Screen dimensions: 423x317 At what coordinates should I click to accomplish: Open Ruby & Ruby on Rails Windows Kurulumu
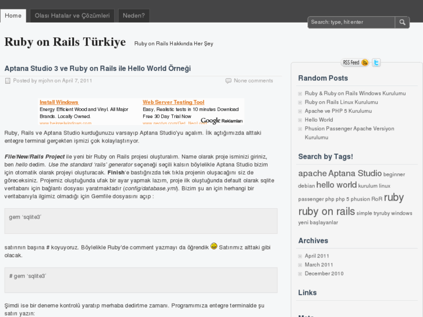[355, 93]
